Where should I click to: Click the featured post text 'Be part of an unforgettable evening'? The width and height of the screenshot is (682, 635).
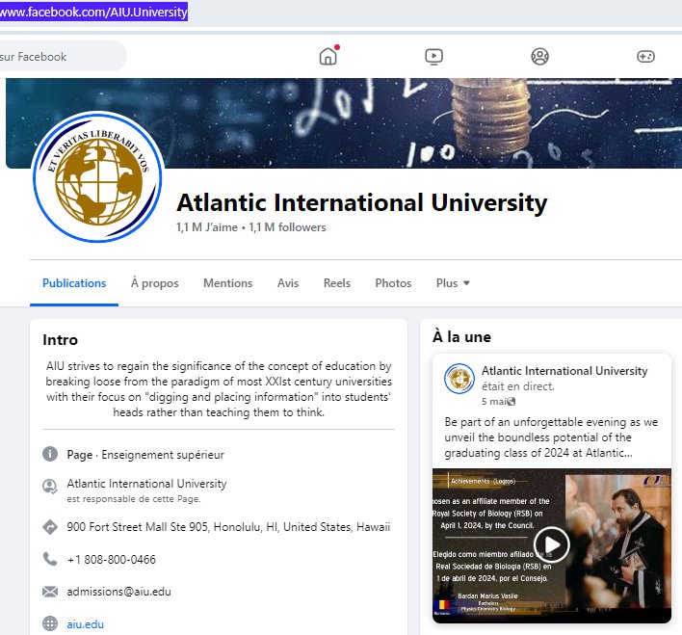551,437
